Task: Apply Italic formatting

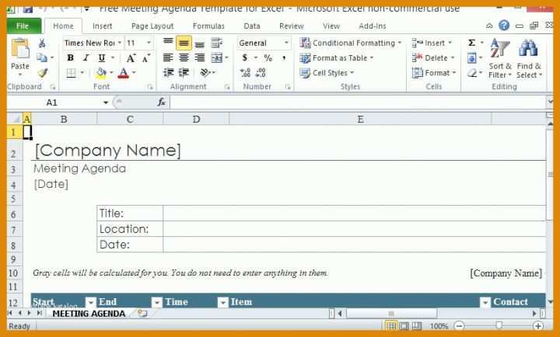Action: click(x=86, y=57)
